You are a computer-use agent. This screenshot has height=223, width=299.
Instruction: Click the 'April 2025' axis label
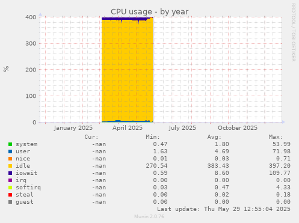pyautogui.click(x=128, y=128)
